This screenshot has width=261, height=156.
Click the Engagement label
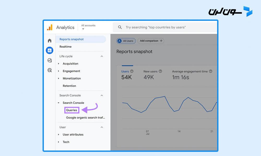[72, 71]
